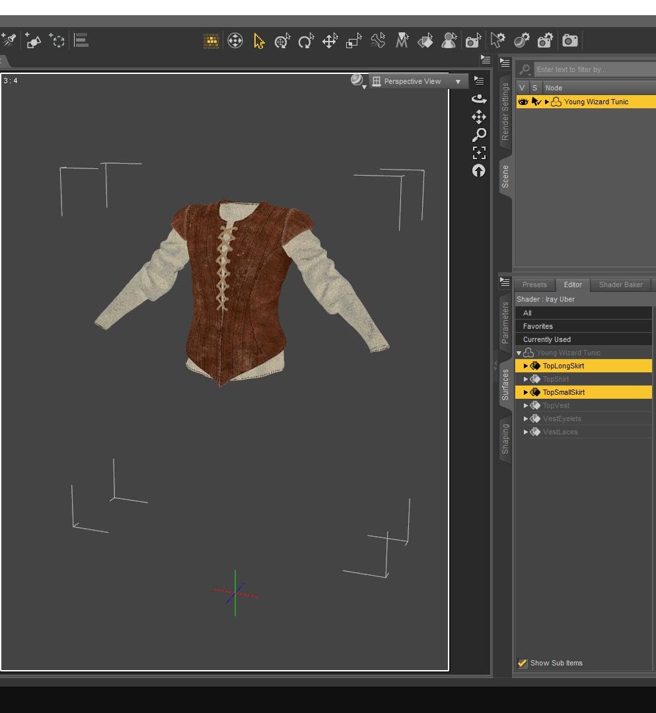Screen dimensions: 656x713
Task: Click the viewport pan arrows control
Action: click(478, 117)
